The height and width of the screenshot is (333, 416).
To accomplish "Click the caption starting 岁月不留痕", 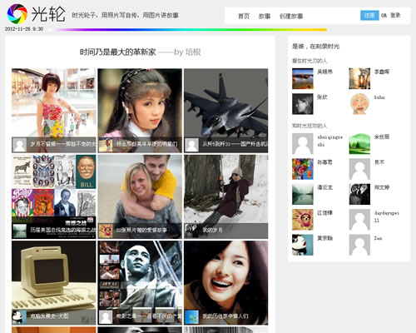I will pyautogui.click(x=63, y=144).
